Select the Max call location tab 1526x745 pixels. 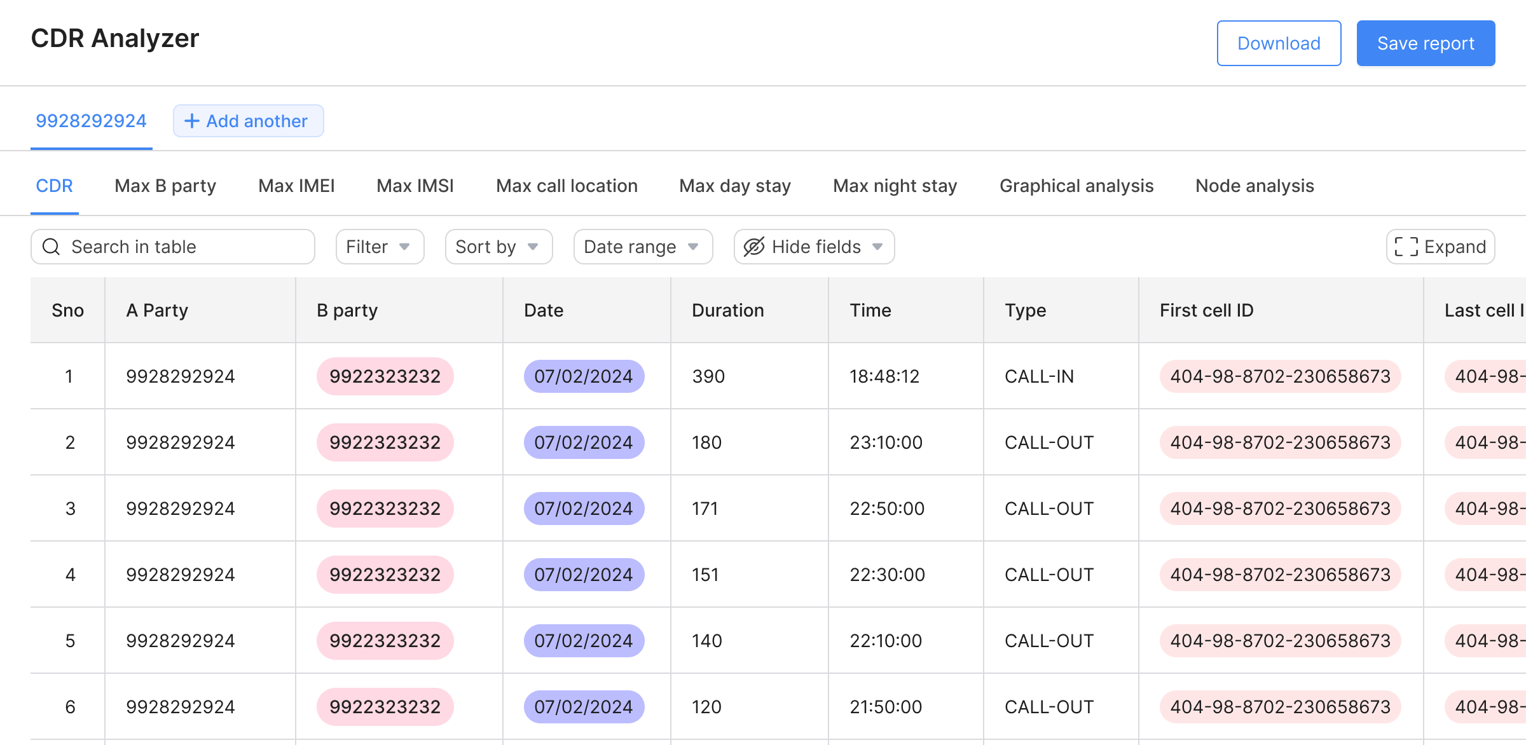[567, 186]
